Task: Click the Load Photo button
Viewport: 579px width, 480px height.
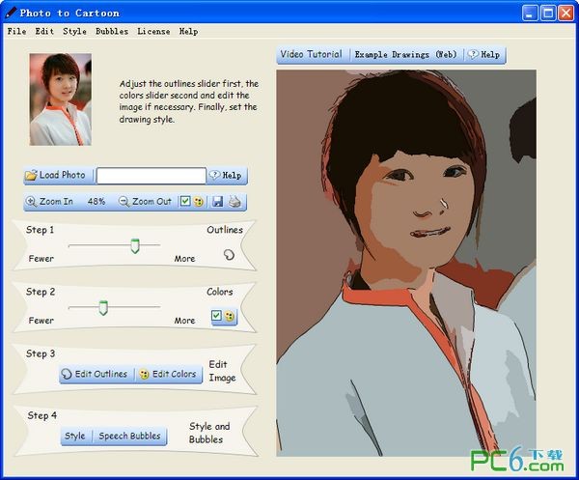Action: (x=55, y=175)
